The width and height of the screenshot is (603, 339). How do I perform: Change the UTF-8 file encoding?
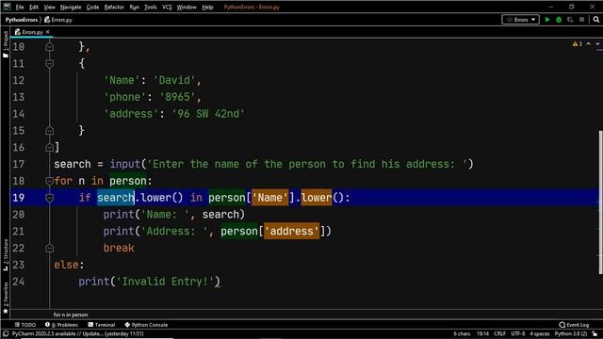point(518,333)
